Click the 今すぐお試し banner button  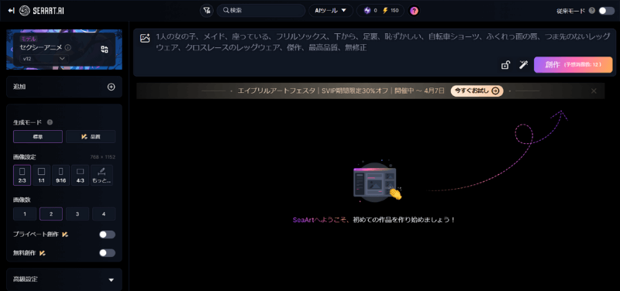[x=477, y=91]
